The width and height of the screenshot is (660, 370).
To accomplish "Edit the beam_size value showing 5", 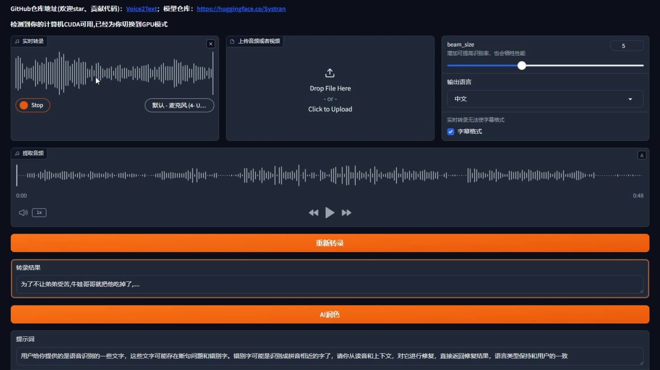I will tap(627, 46).
